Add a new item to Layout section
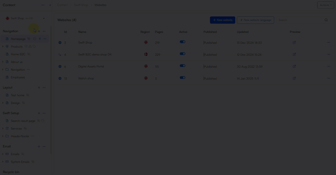Screen dimensions: 336x175 pyautogui.click(x=39, y=87)
